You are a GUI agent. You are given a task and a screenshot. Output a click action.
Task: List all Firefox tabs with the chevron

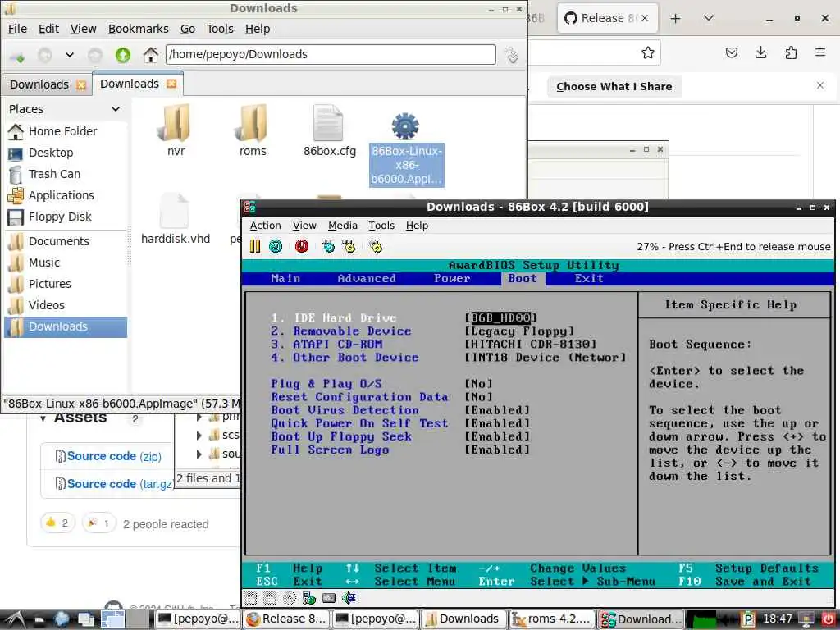tap(708, 18)
